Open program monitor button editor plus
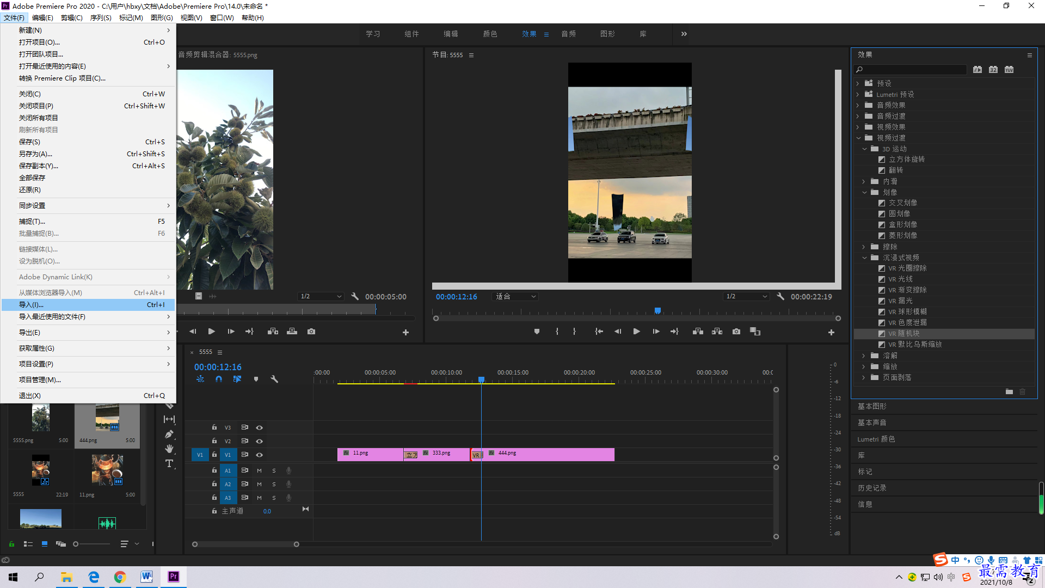Image resolution: width=1045 pixels, height=588 pixels. tap(831, 332)
